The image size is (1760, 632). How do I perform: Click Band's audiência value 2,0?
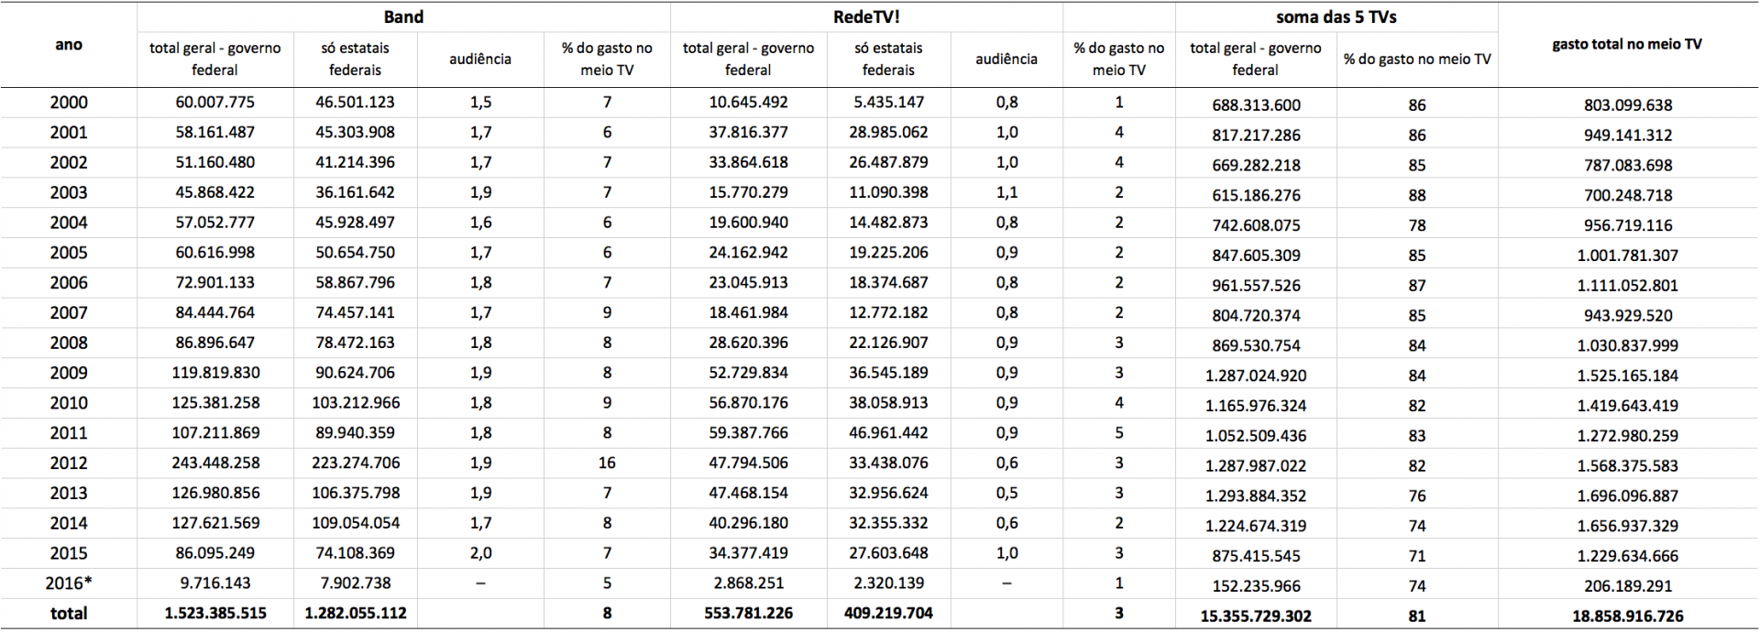point(480,553)
